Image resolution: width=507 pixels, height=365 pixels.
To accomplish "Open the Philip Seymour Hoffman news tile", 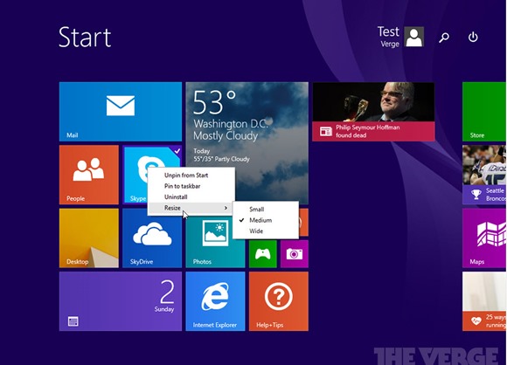I will coord(373,112).
